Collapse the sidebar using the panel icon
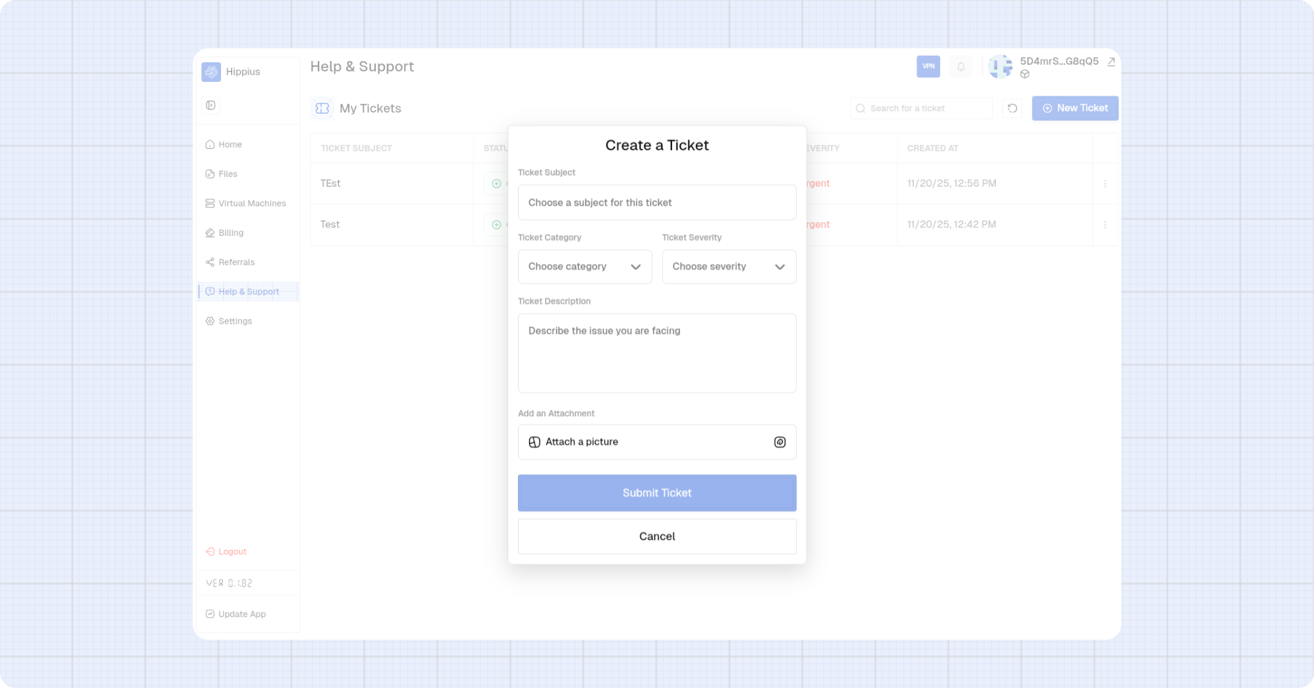The height and width of the screenshot is (688, 1314). pyautogui.click(x=210, y=105)
